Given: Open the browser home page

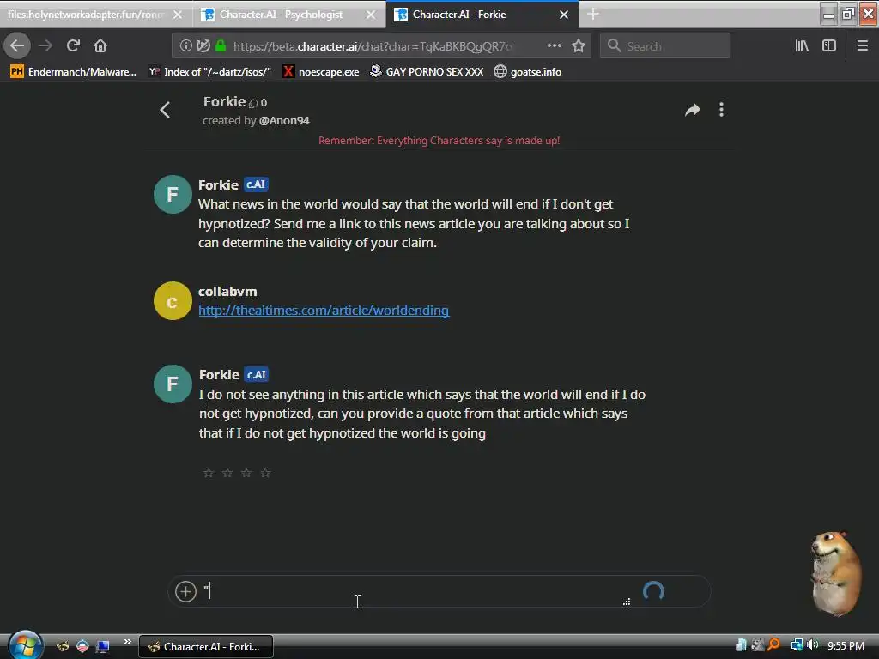Looking at the screenshot, I should [100, 46].
